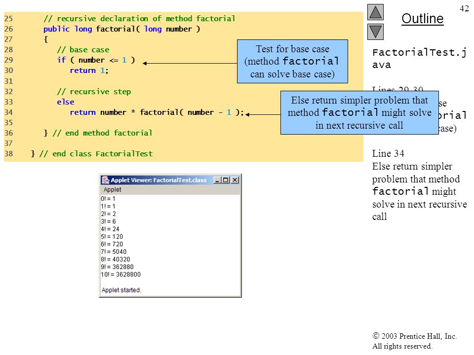Click the 'Test for base case' callout box
This screenshot has height=355, width=474.
[x=292, y=61]
